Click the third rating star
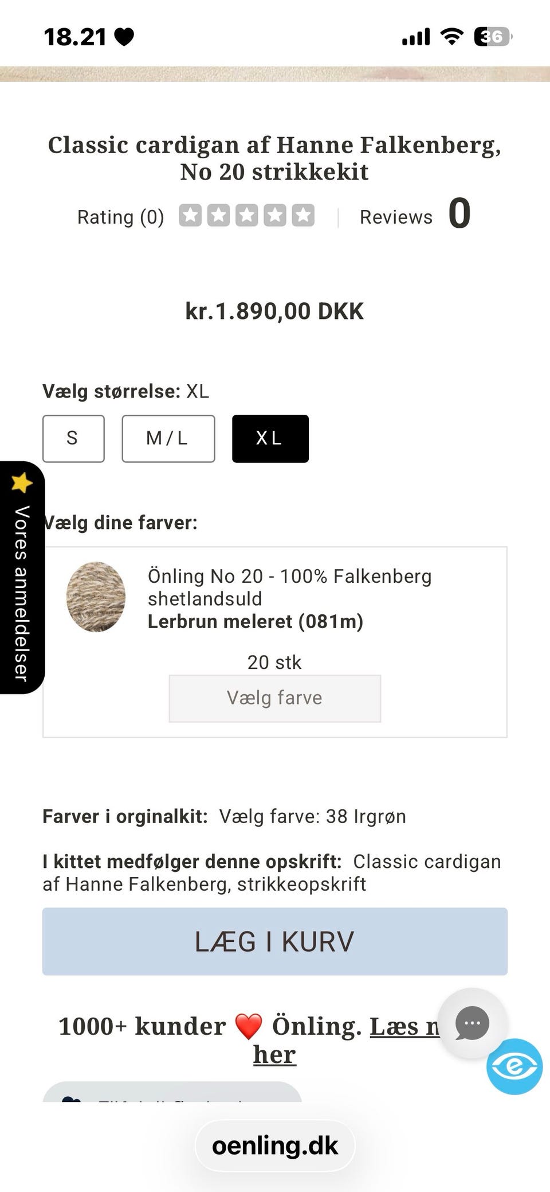 pyautogui.click(x=246, y=216)
